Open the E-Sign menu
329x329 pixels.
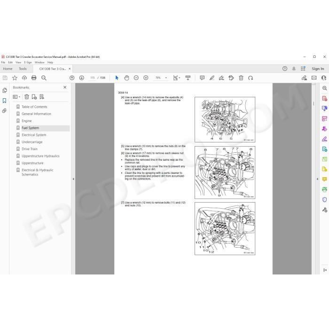click(x=28, y=63)
